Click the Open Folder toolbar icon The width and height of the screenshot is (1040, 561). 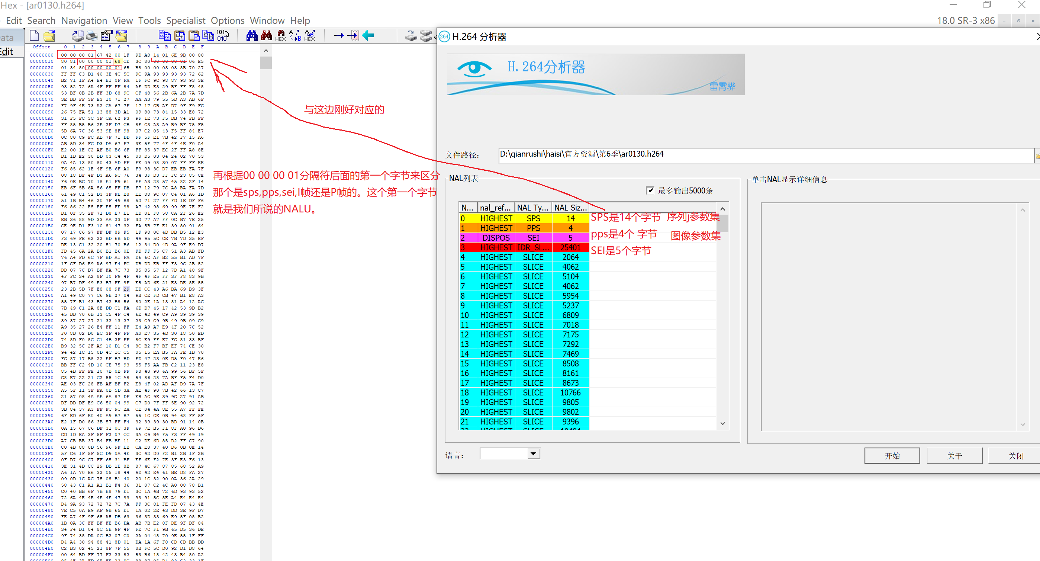tap(122, 36)
